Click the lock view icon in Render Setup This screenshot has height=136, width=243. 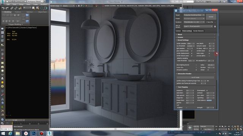click(x=215, y=26)
